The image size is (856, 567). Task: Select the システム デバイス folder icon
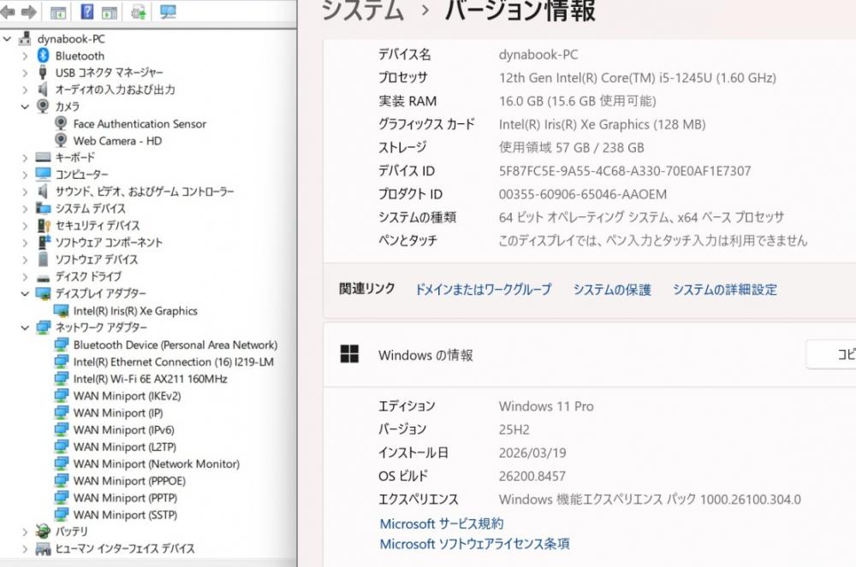[x=43, y=209]
